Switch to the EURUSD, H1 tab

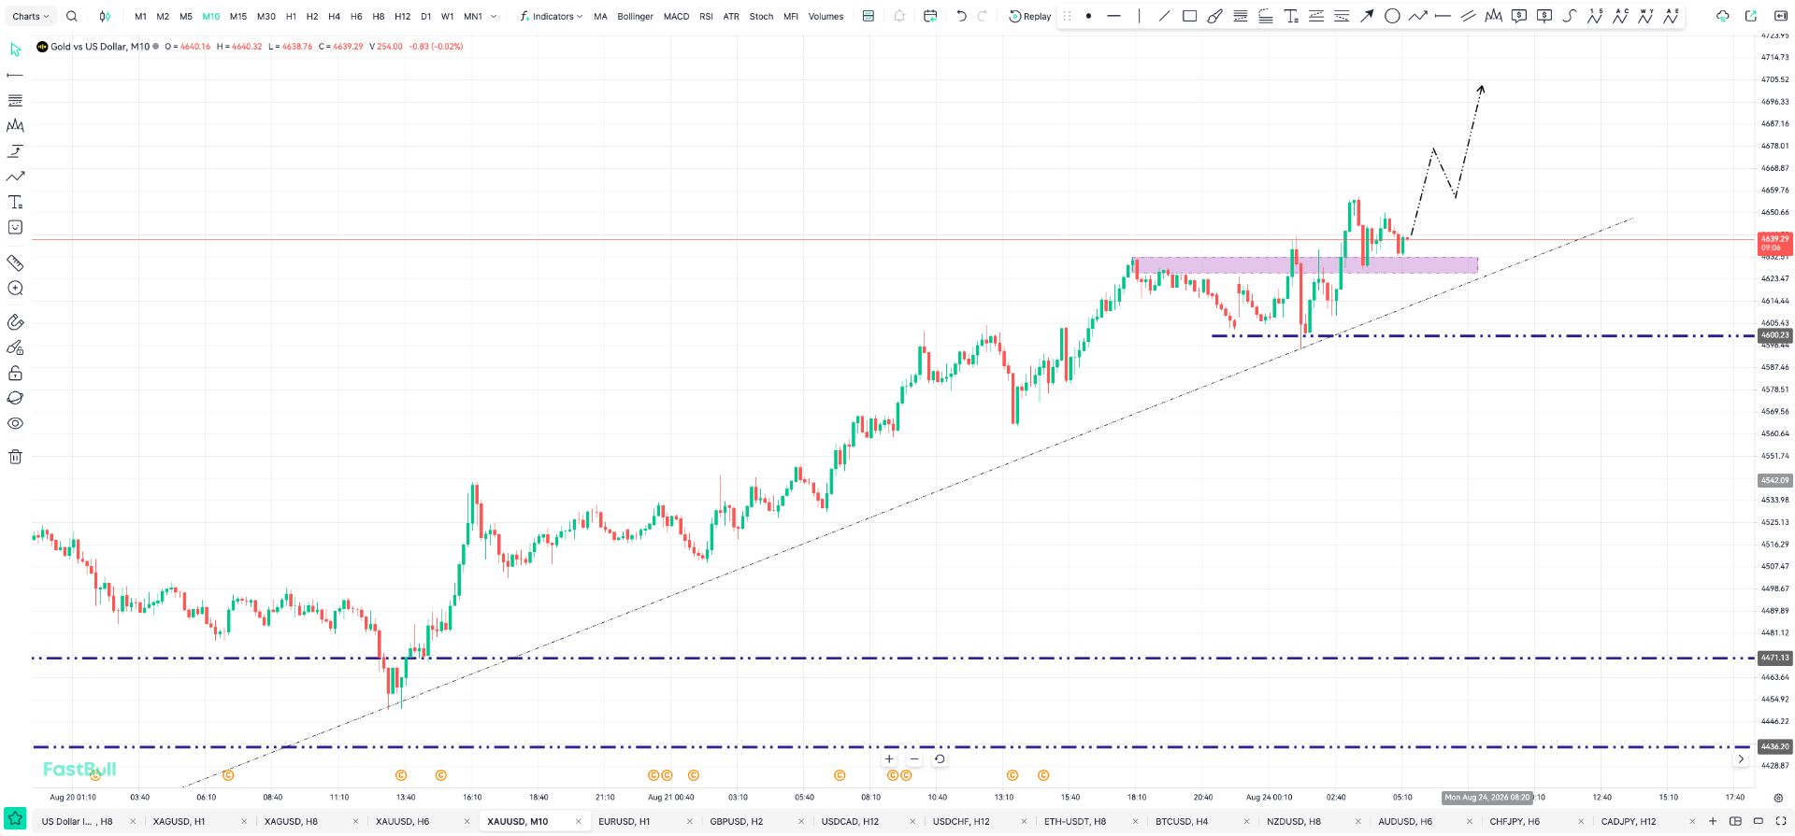click(624, 822)
